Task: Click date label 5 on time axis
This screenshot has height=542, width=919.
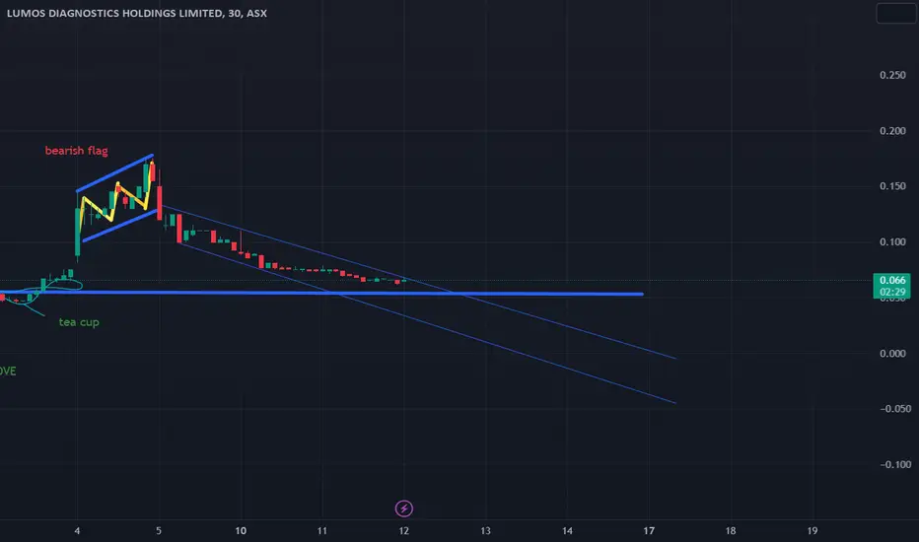Action: pyautogui.click(x=158, y=531)
